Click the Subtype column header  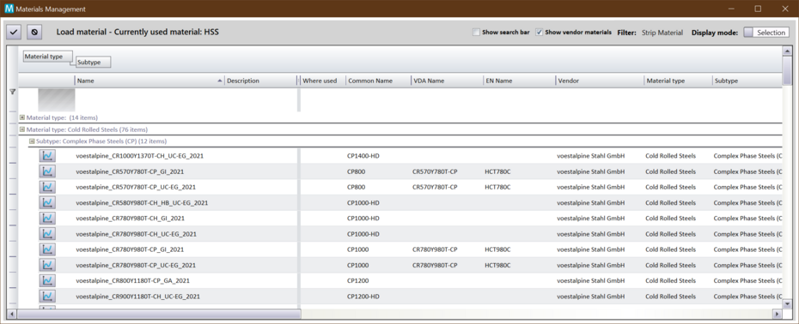[x=747, y=81]
